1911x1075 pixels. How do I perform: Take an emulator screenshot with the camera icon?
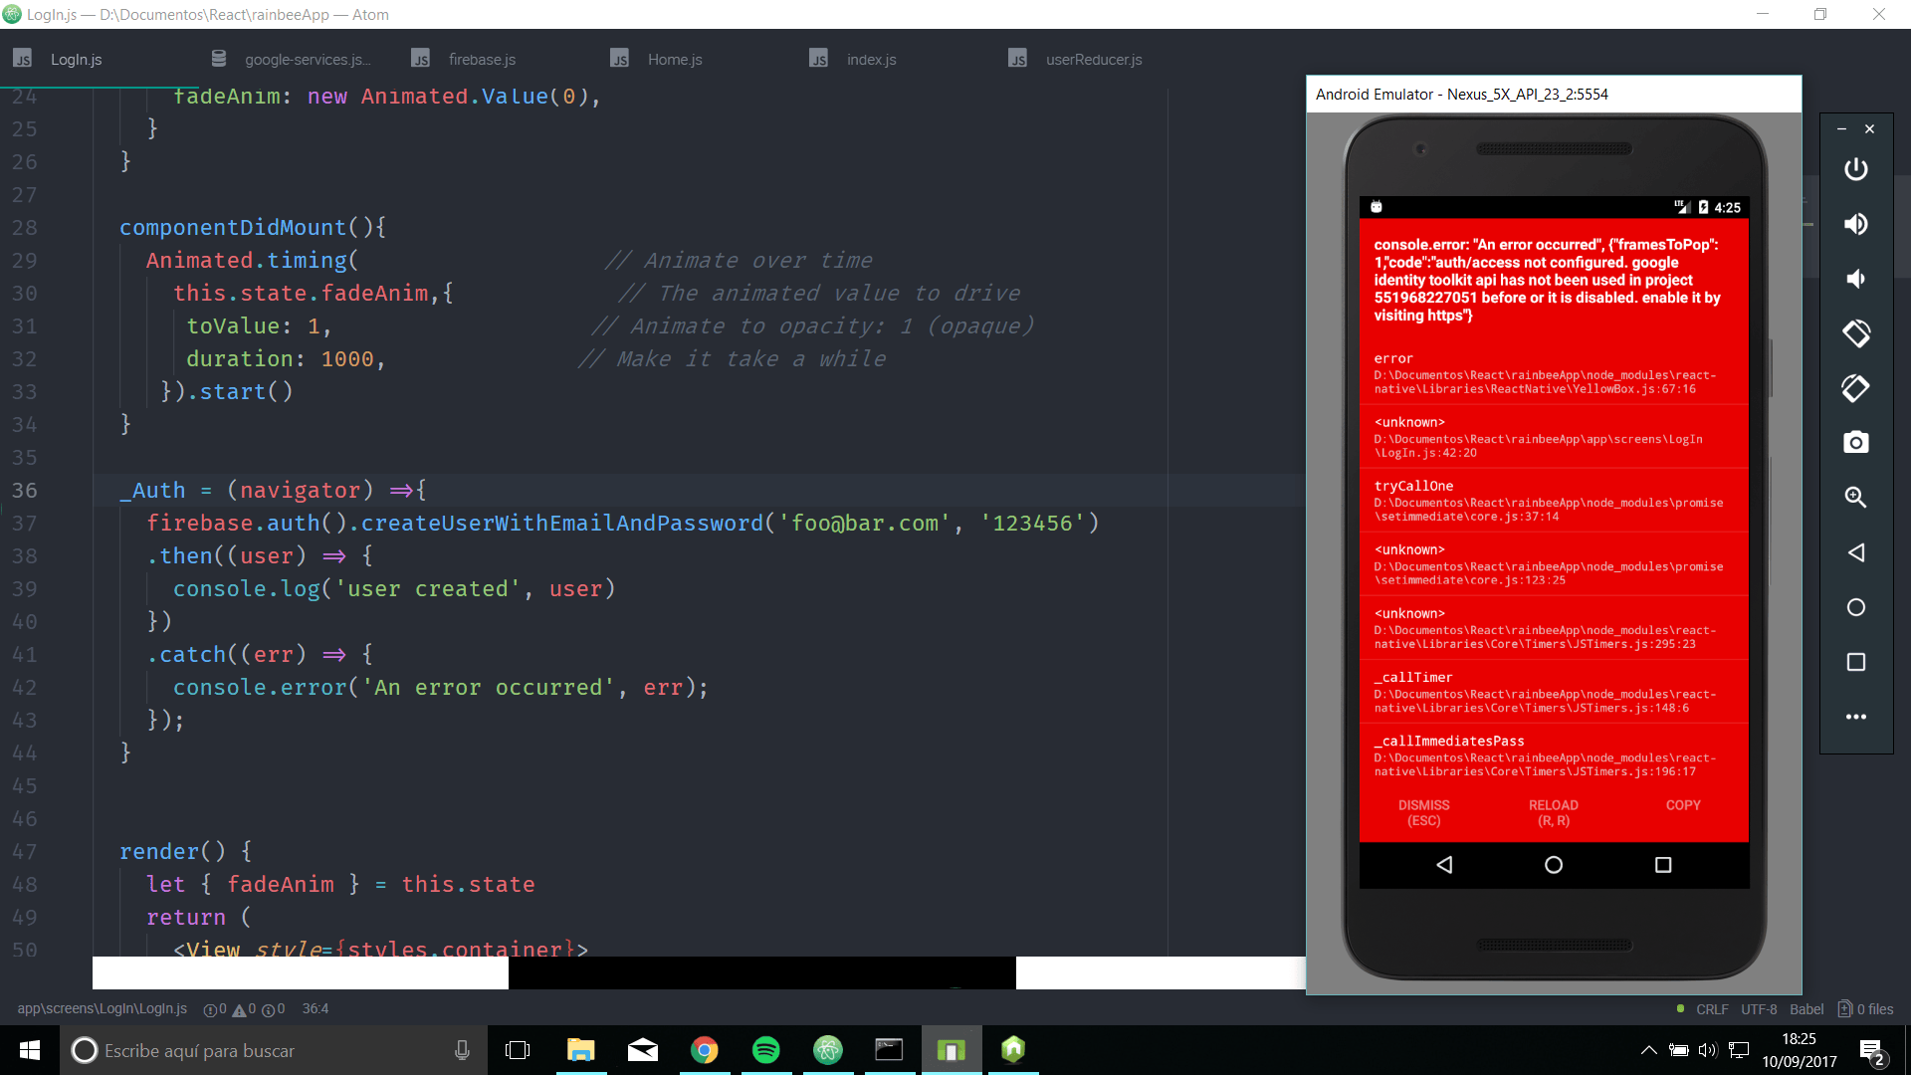(x=1855, y=442)
